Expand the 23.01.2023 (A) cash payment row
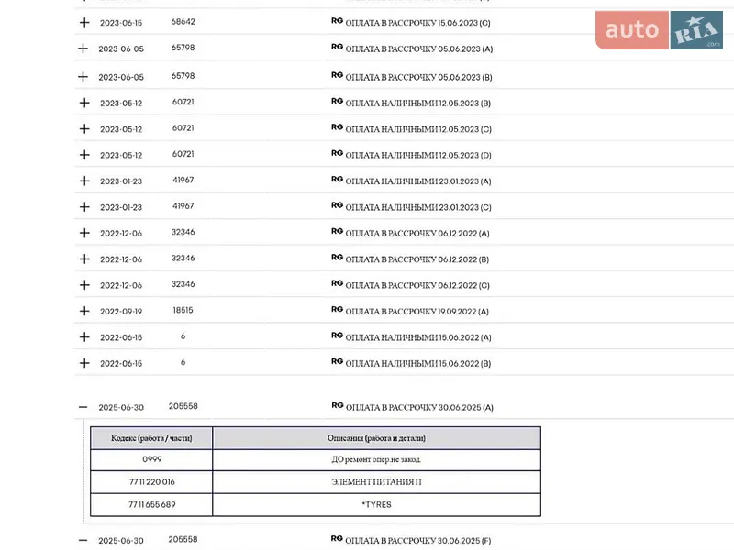This screenshot has height=550, width=734. pyautogui.click(x=84, y=181)
